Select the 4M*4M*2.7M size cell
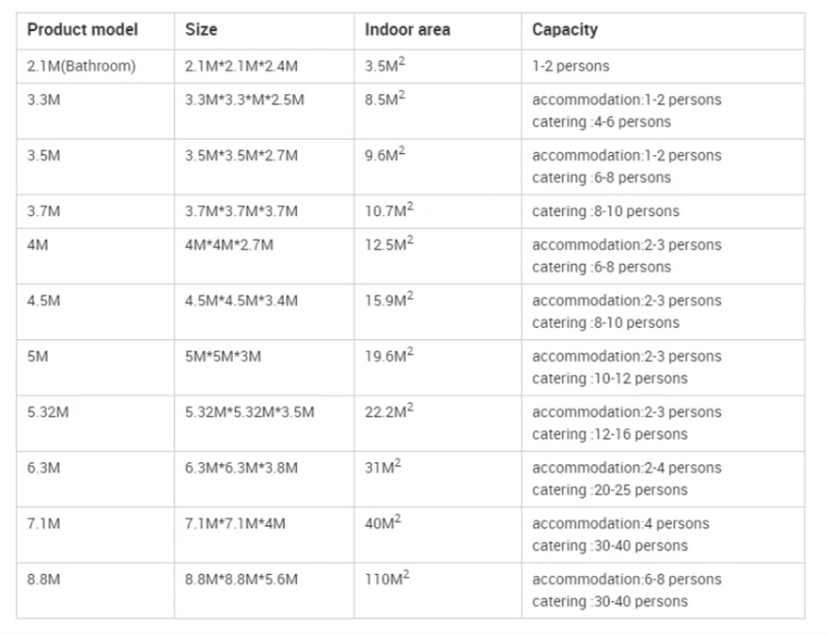The width and height of the screenshot is (829, 635). coord(229,245)
